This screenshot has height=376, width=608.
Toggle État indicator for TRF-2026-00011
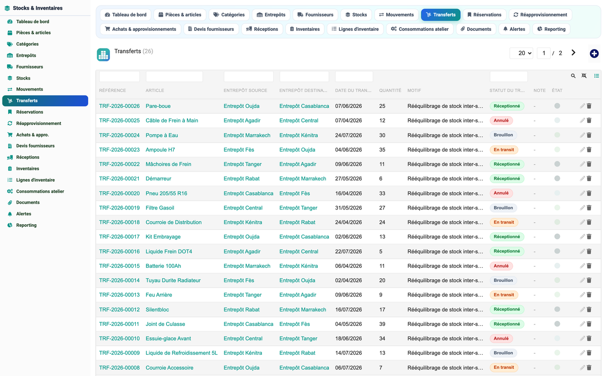557,324
